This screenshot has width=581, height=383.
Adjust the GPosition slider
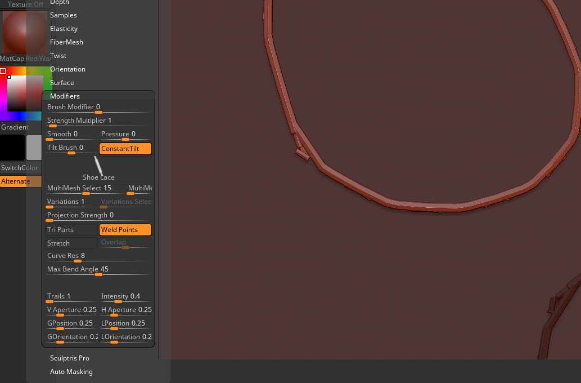point(71,324)
